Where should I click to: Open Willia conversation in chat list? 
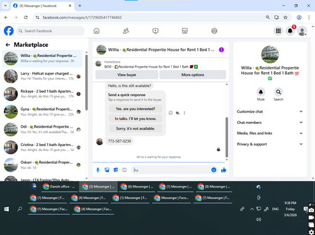click(42, 58)
